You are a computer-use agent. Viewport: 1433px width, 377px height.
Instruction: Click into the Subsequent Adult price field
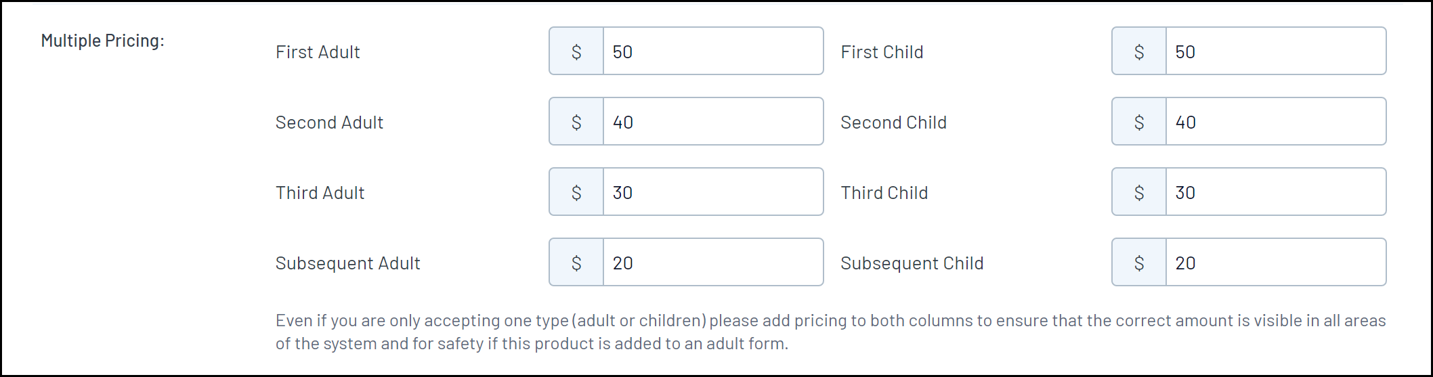point(712,263)
